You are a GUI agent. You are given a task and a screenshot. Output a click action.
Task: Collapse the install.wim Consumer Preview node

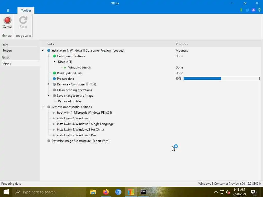pos(43,50)
